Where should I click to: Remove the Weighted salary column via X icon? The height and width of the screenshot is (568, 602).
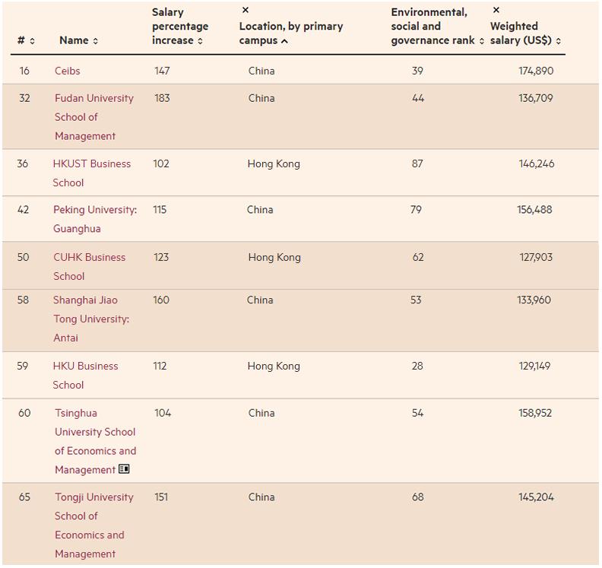[496, 11]
